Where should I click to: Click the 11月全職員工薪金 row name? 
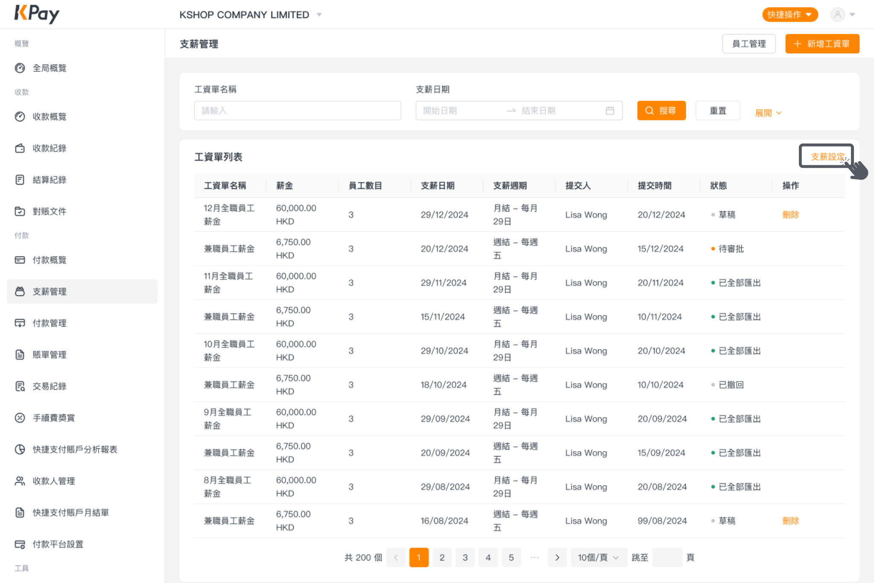229,283
